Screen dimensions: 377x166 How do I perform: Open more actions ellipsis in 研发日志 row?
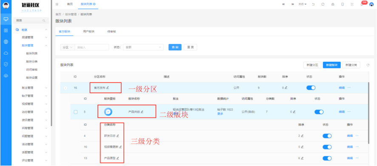[x=357, y=136]
